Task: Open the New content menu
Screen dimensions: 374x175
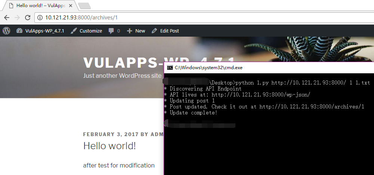Action: pyautogui.click(x=136, y=31)
